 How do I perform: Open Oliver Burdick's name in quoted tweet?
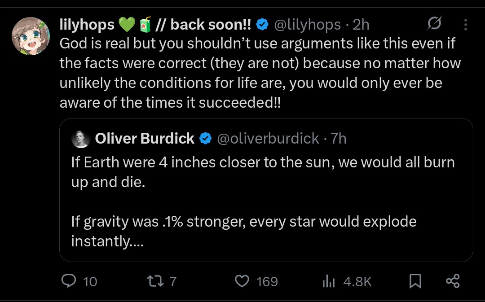point(145,138)
